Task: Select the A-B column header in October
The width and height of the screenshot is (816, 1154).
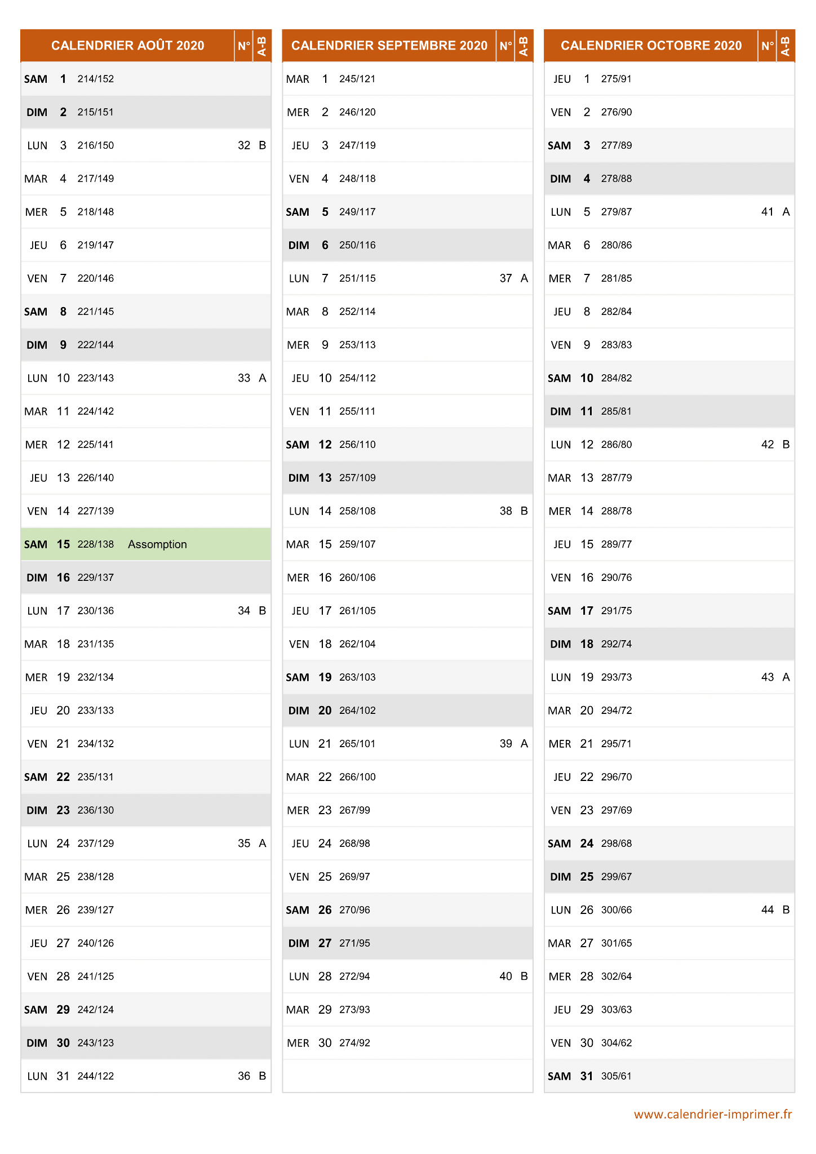Action: tap(786, 46)
